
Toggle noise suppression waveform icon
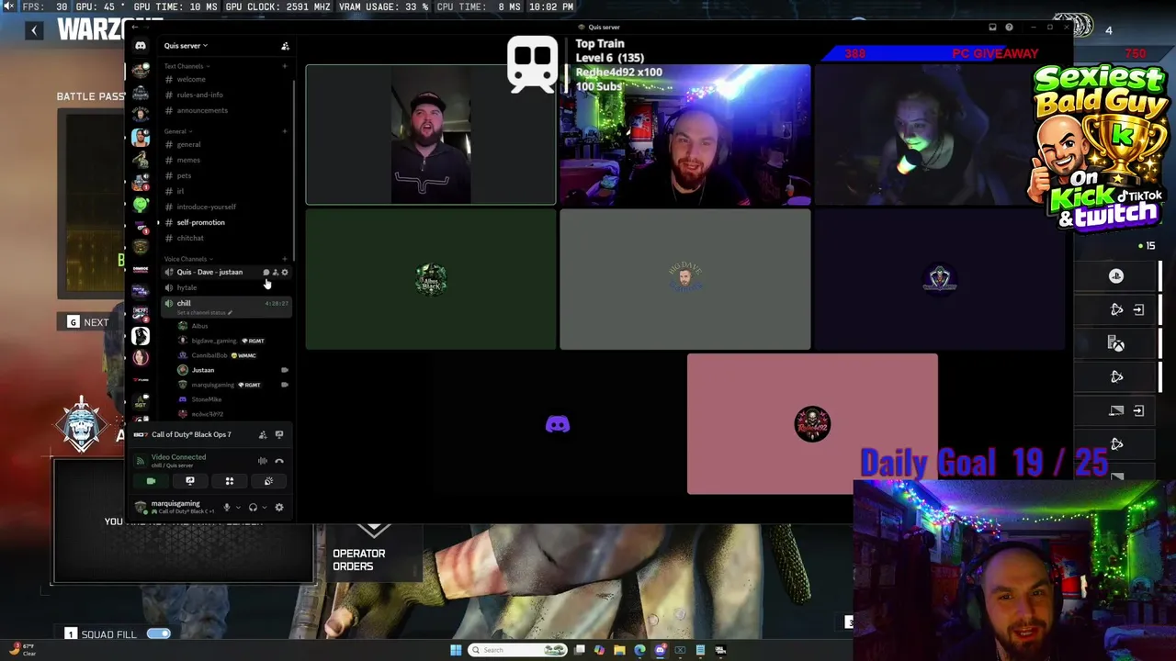click(263, 461)
